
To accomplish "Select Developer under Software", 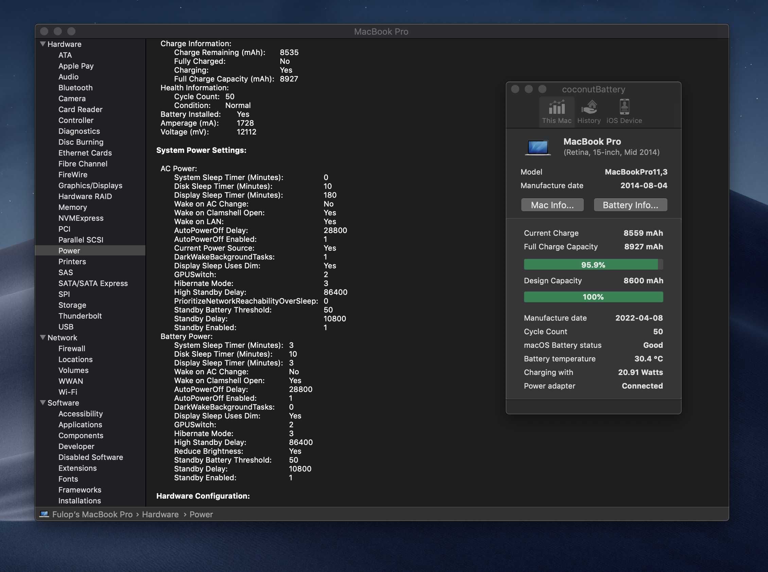I will click(x=76, y=446).
